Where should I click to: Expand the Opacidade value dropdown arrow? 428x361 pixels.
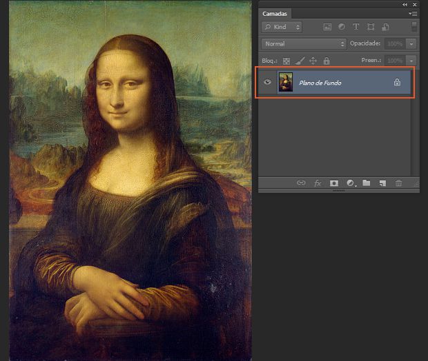coord(411,43)
